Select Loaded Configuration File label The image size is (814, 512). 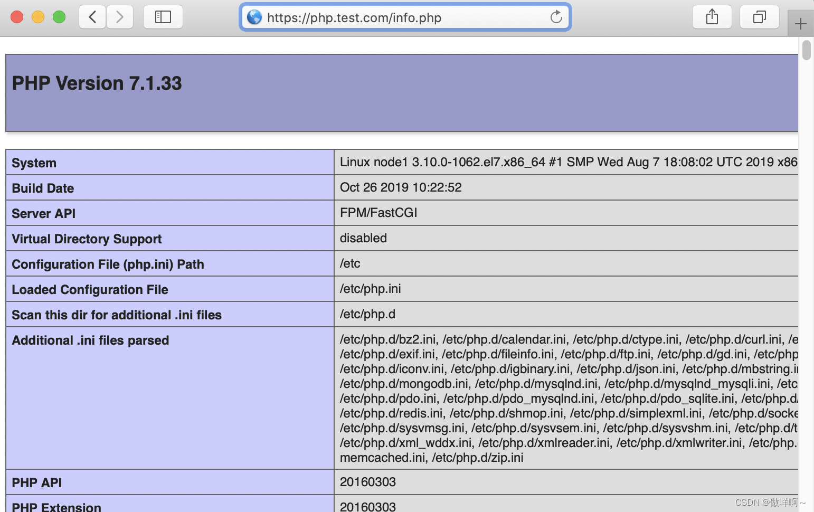point(90,290)
